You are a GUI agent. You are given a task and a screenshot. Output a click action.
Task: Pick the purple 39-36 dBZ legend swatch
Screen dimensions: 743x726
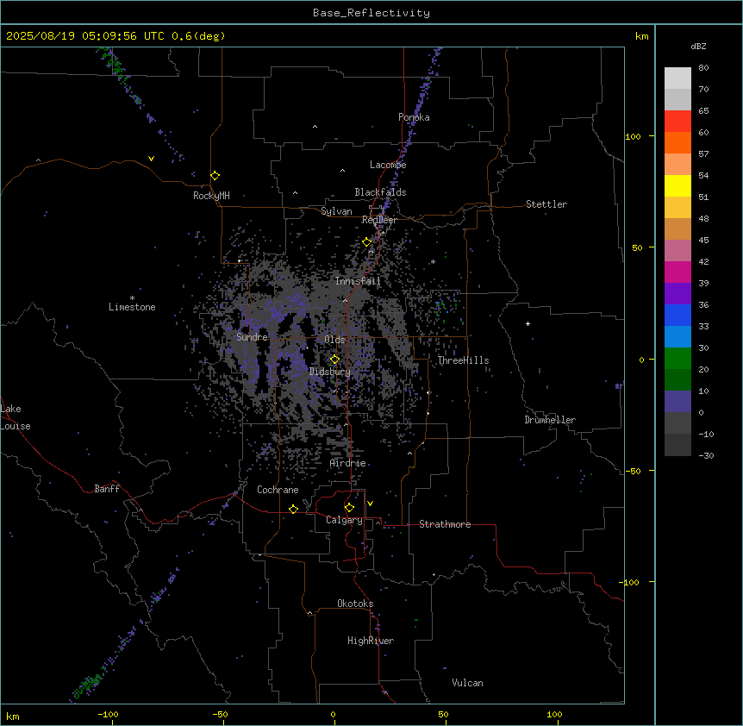coord(677,294)
